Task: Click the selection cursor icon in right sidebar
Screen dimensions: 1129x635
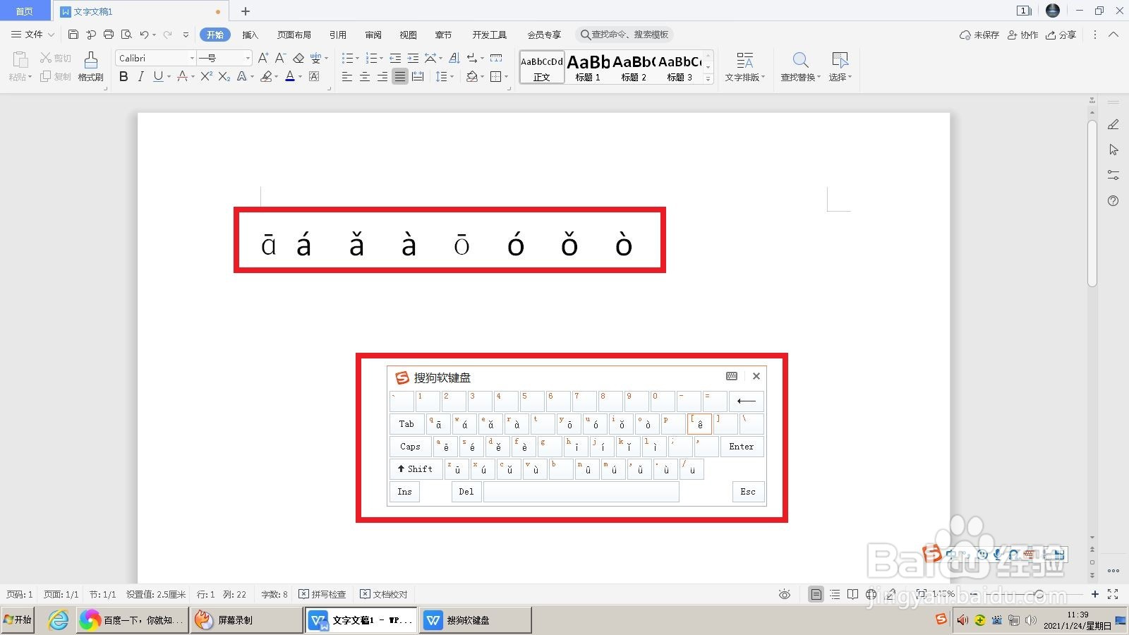Action: 1113,150
